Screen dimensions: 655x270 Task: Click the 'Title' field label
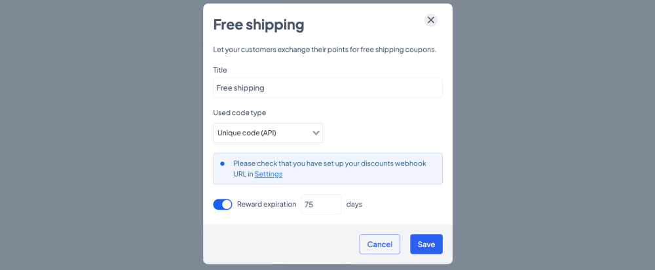point(220,70)
